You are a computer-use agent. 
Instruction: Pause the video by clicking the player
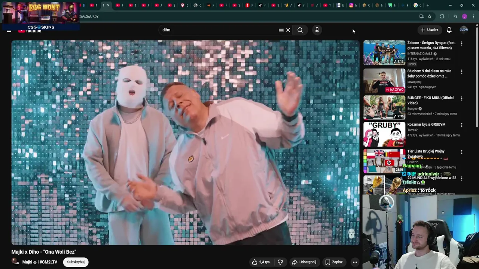[x=185, y=143]
